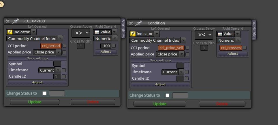Click the -100 numeric value field
The width and height of the screenshot is (278, 125).
click(106, 46)
